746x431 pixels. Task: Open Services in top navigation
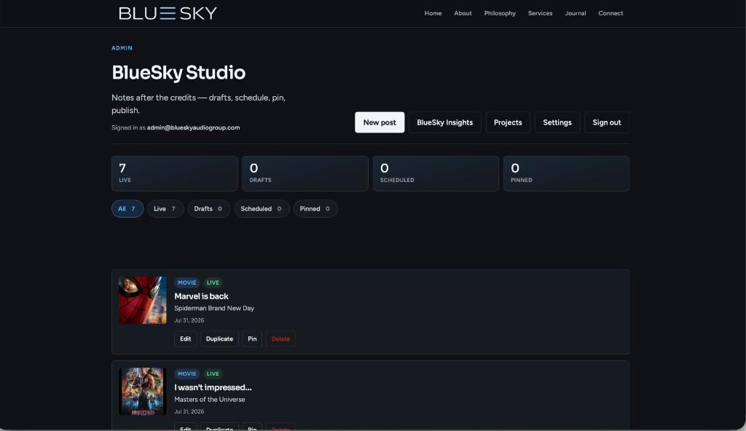click(x=540, y=13)
